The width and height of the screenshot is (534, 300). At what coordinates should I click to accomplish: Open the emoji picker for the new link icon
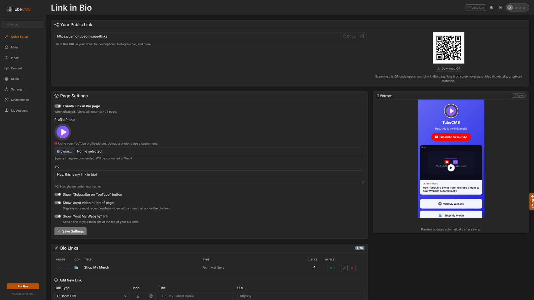pyautogui.click(x=151, y=296)
